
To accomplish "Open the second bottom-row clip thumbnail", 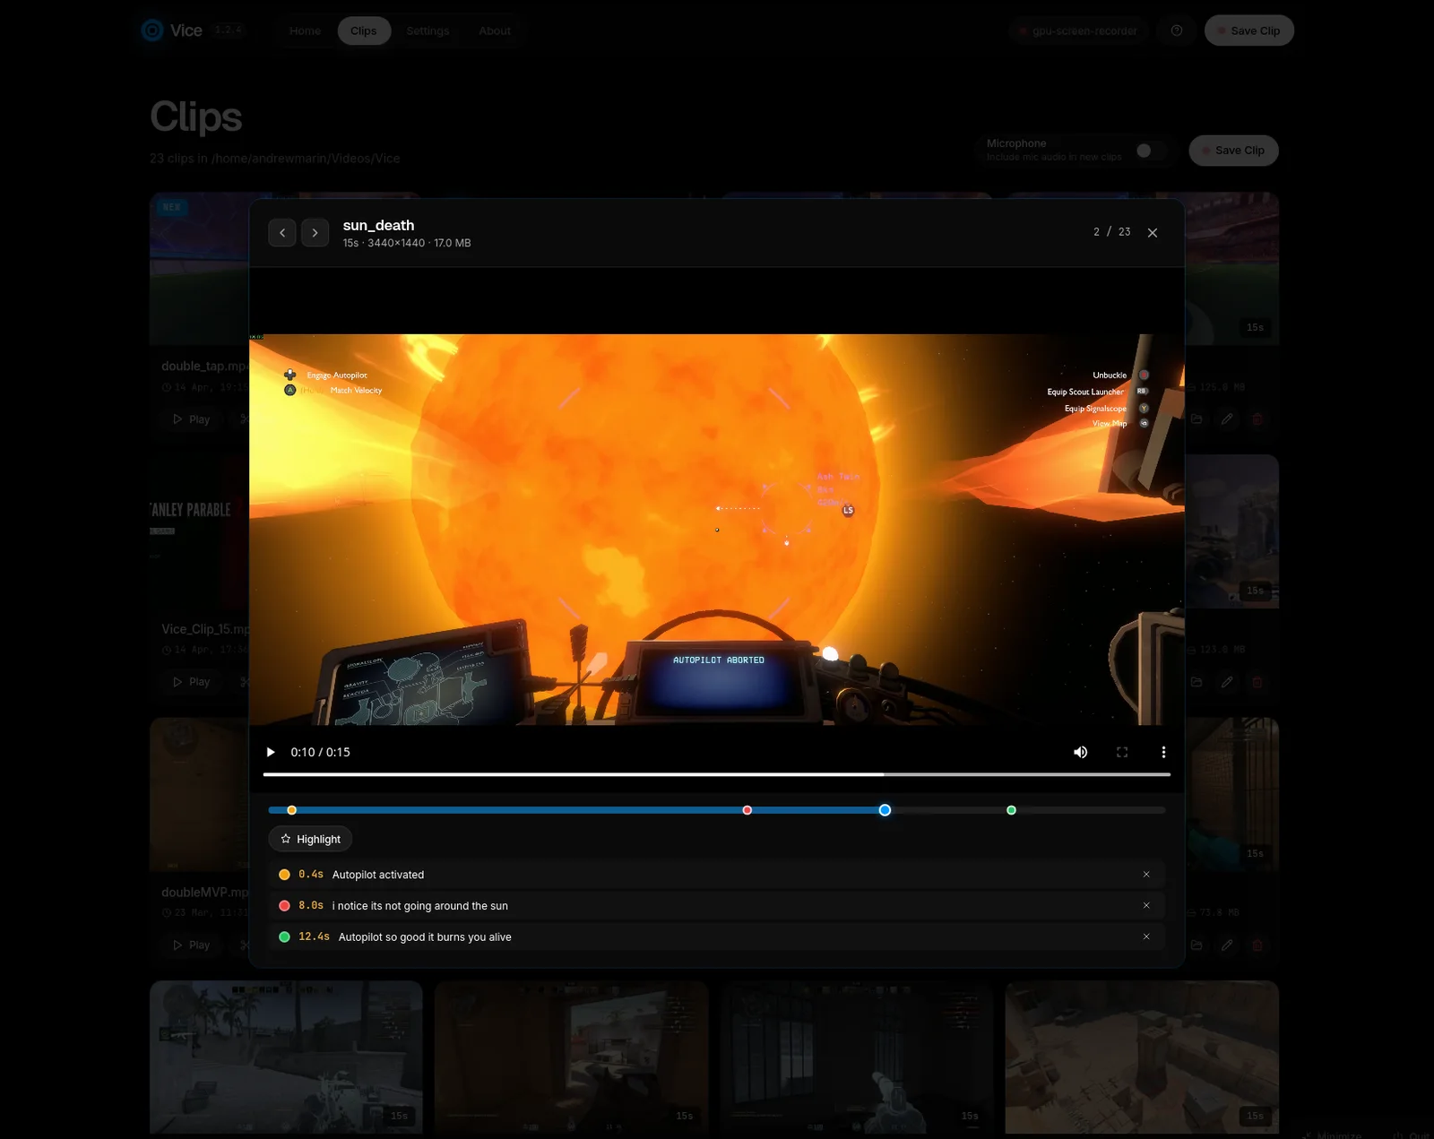I will coord(572,1057).
